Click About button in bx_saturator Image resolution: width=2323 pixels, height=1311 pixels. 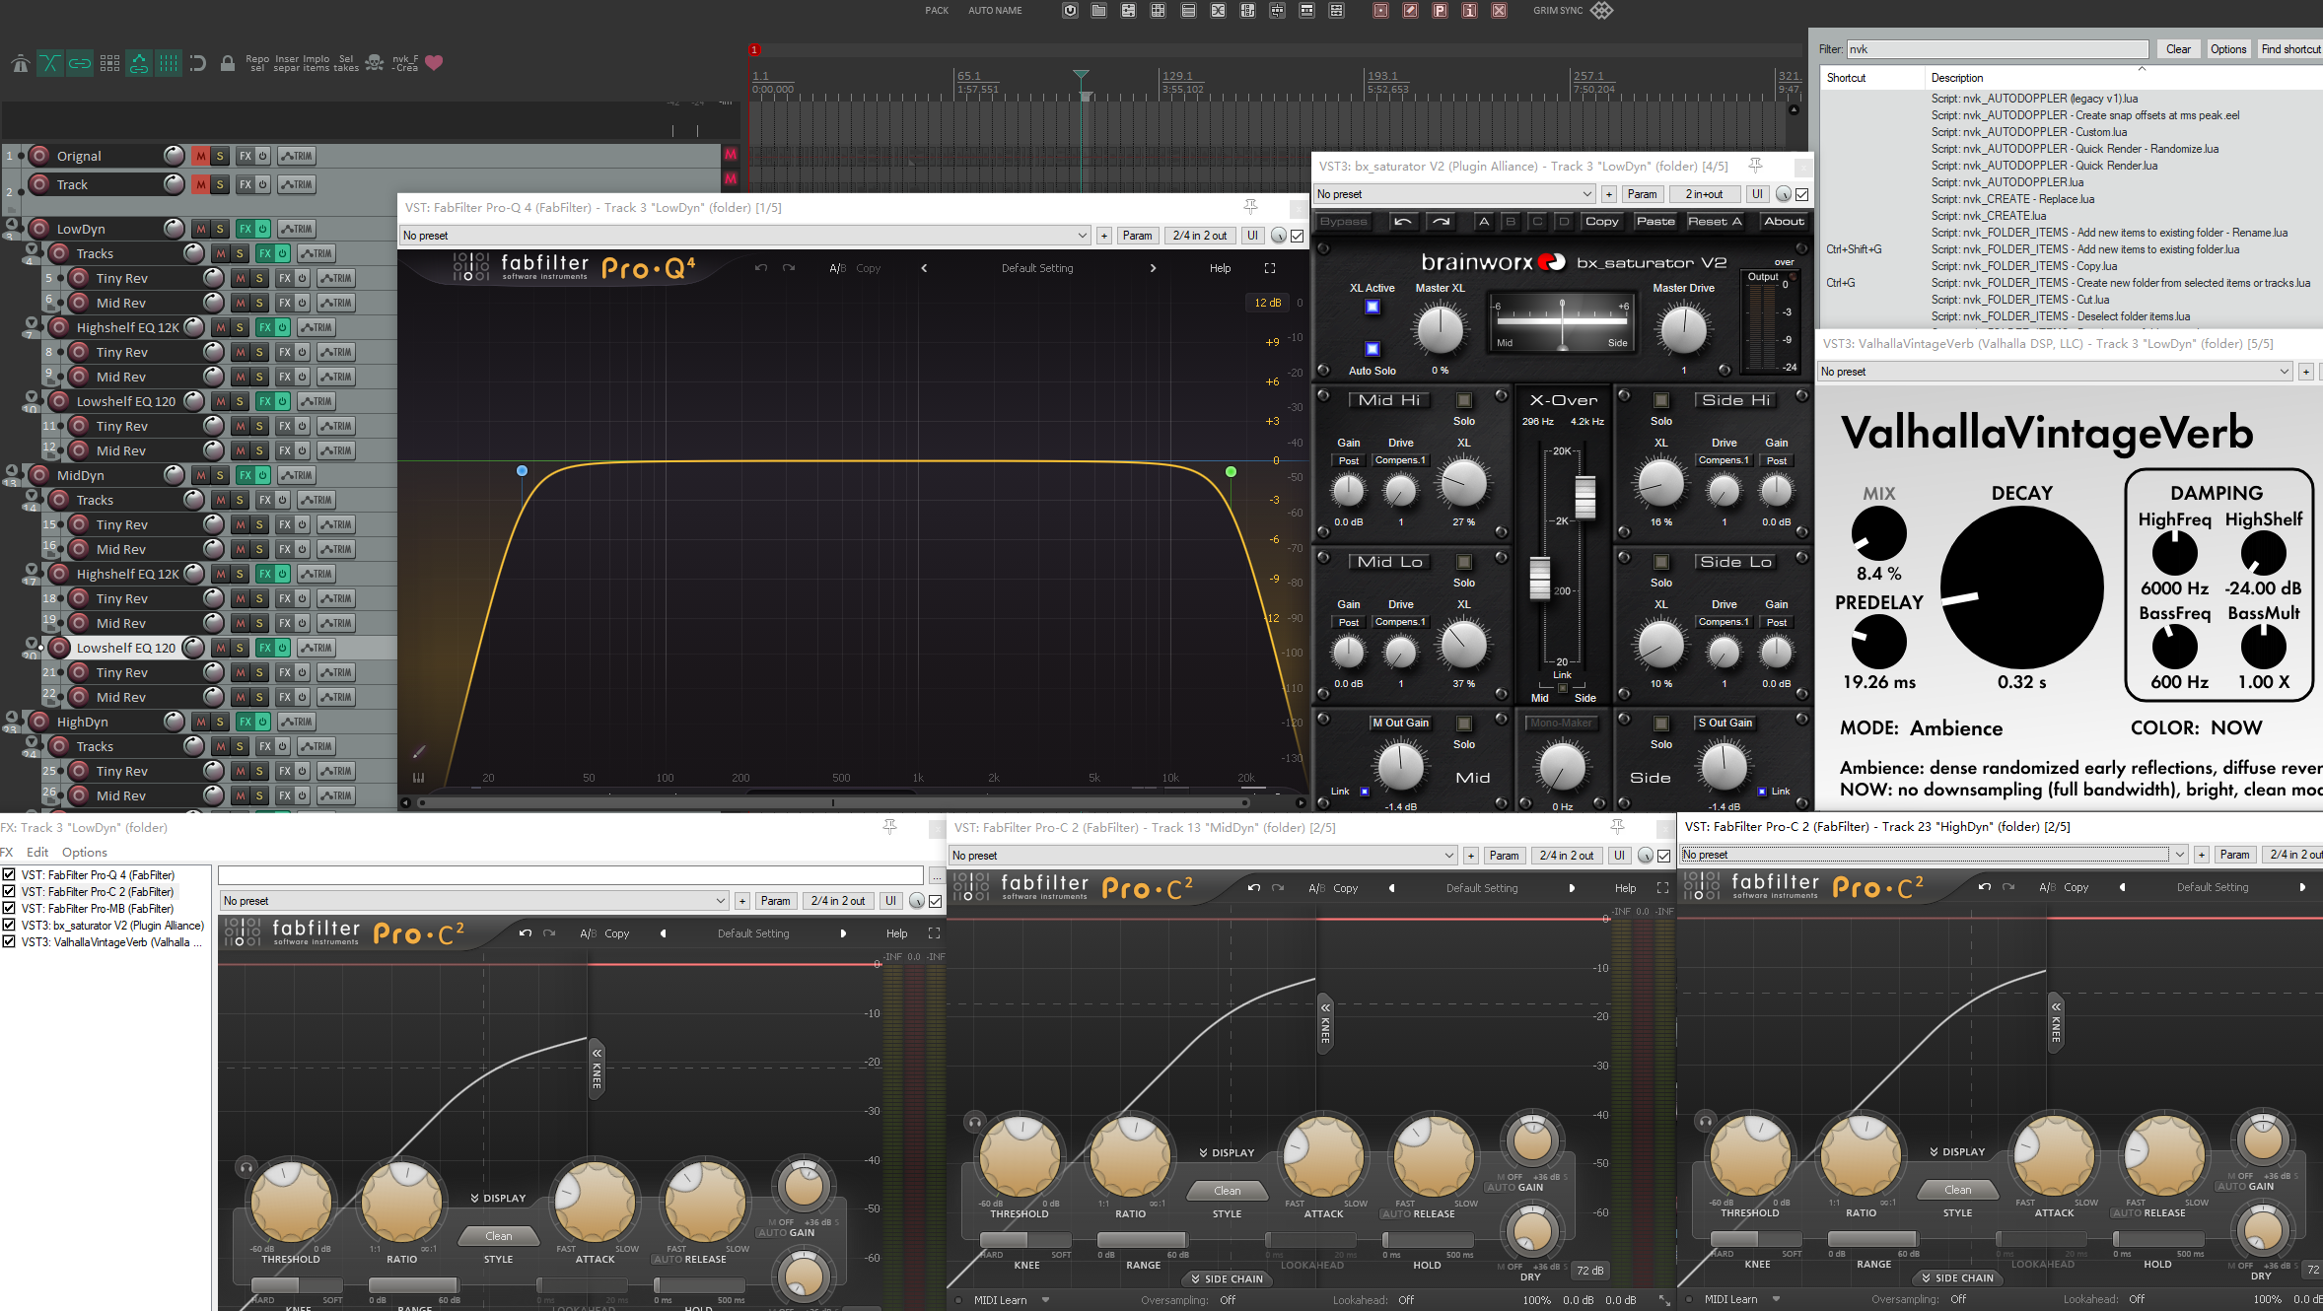click(1784, 222)
